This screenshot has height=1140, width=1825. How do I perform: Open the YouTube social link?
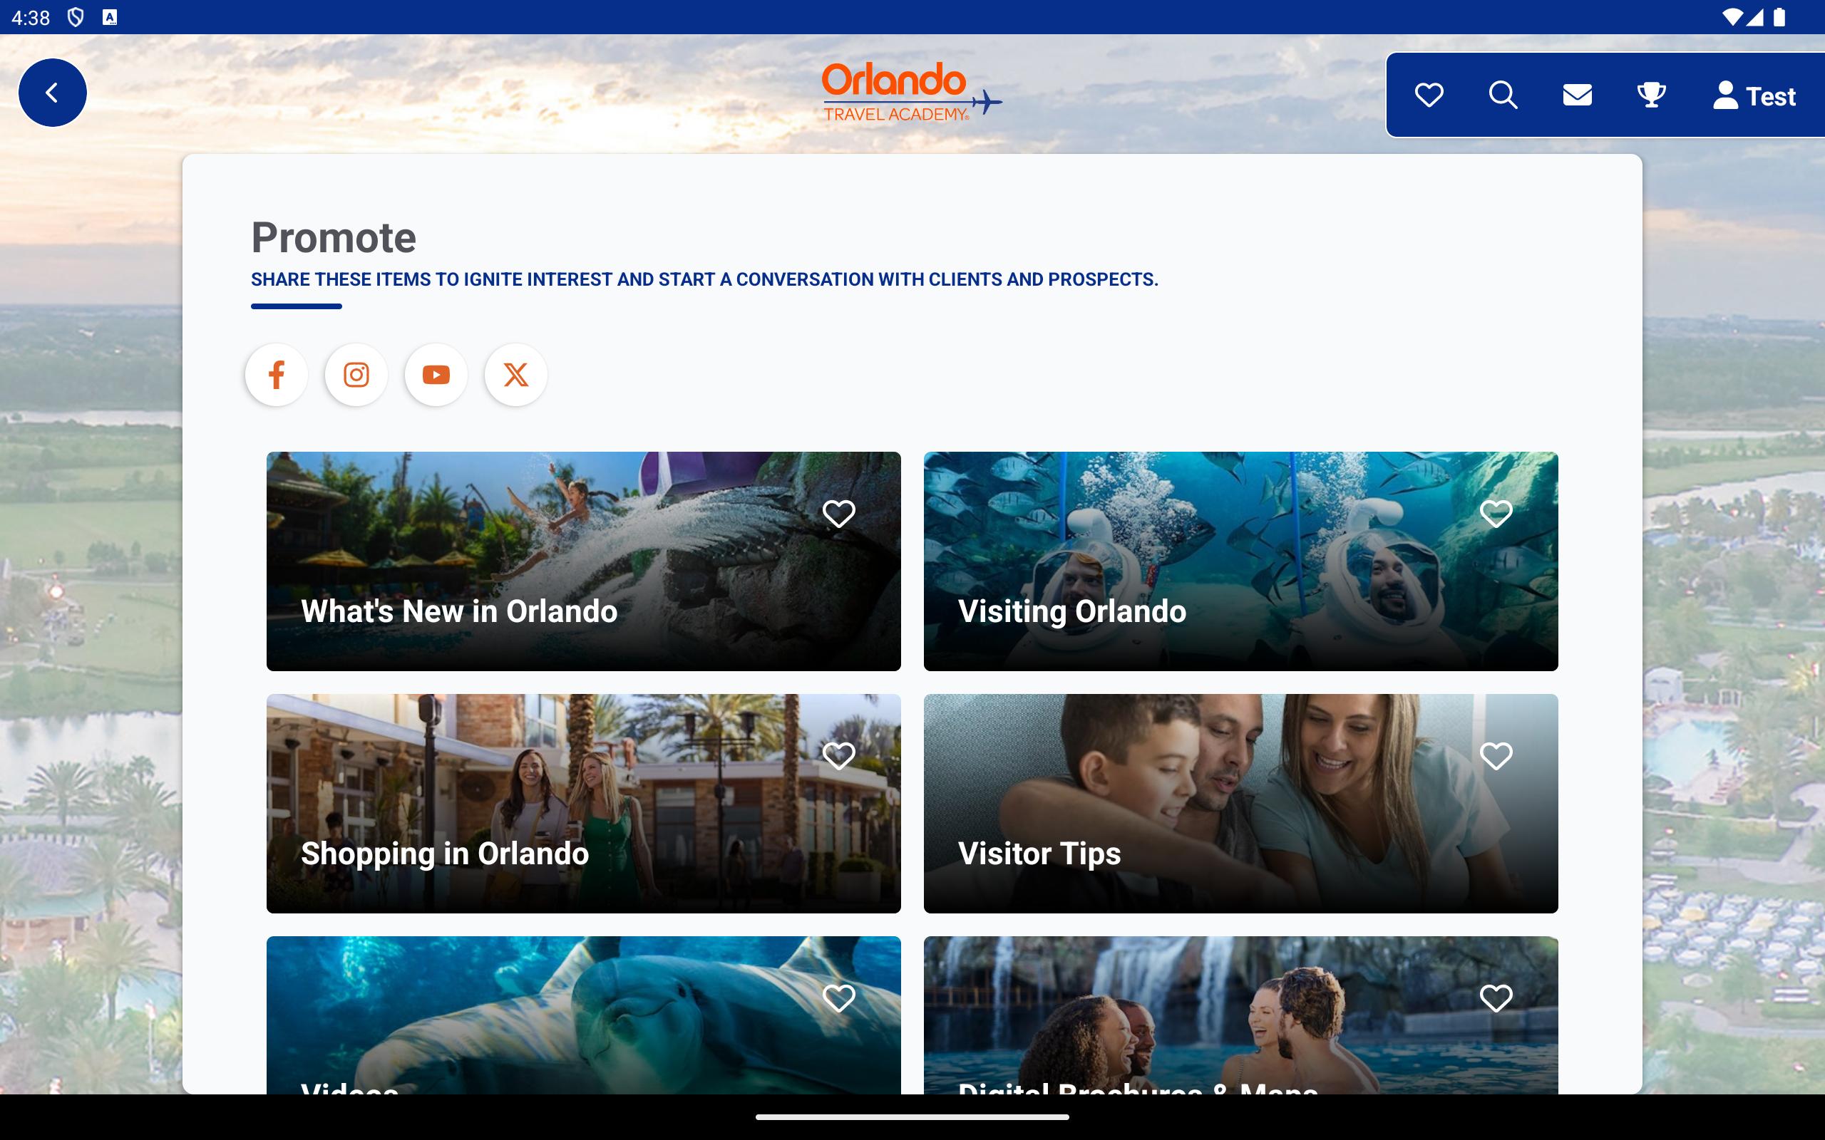(x=436, y=375)
